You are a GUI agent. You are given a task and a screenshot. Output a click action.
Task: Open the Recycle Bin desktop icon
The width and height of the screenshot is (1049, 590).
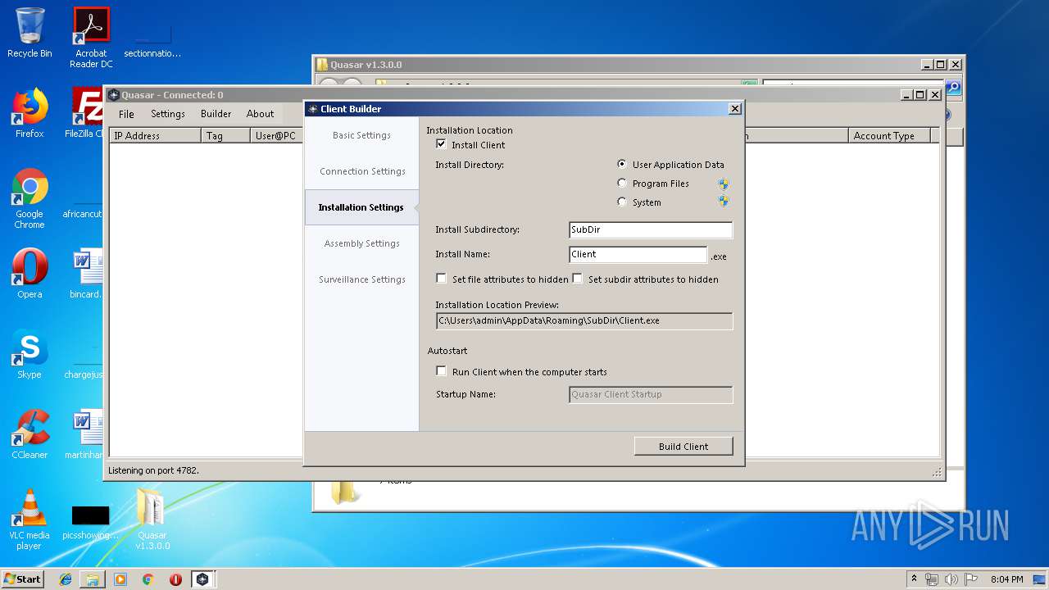30,33
